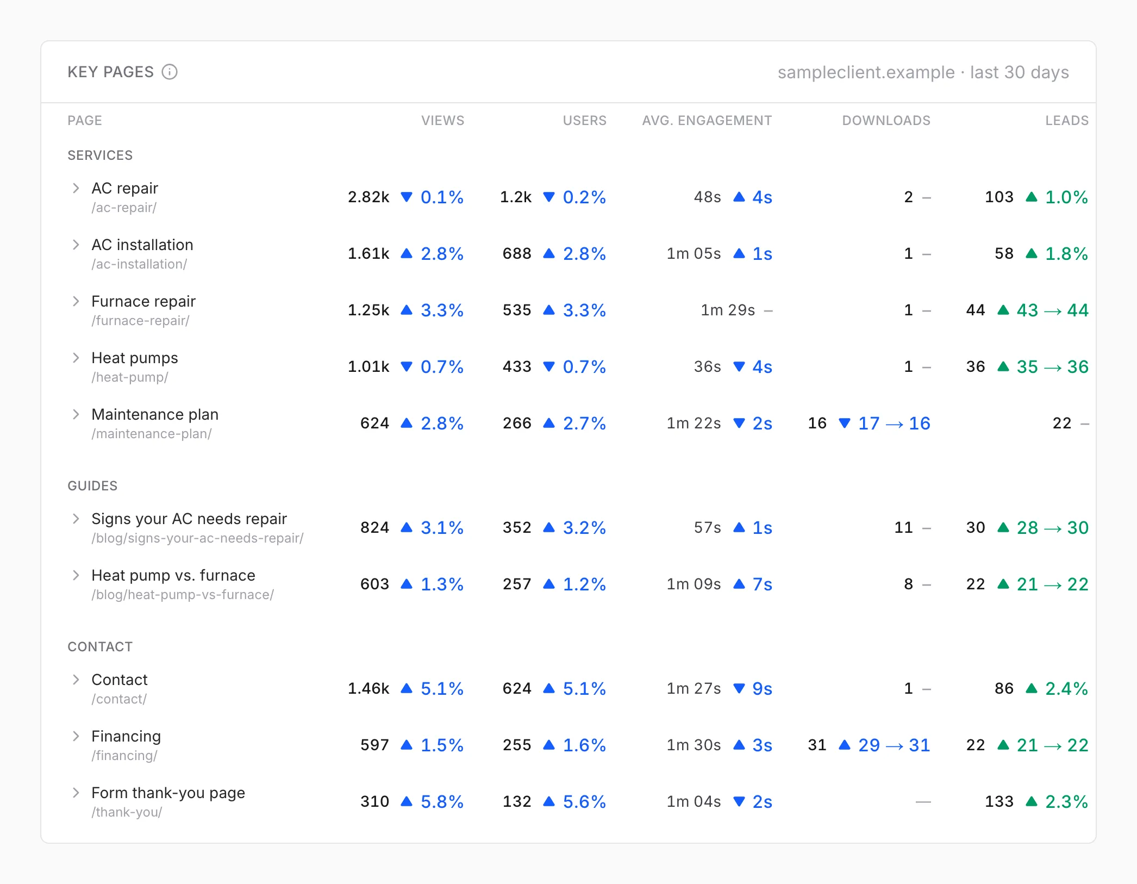Open the /ac-installation/ path
This screenshot has height=884, width=1137.
(139, 264)
